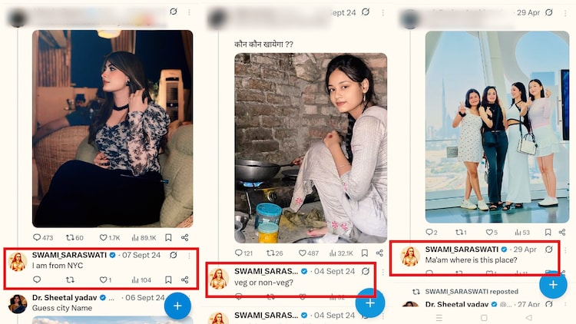The width and height of the screenshot is (576, 324).
Task: View analytics showing 32.1K views
Action: pos(340,253)
